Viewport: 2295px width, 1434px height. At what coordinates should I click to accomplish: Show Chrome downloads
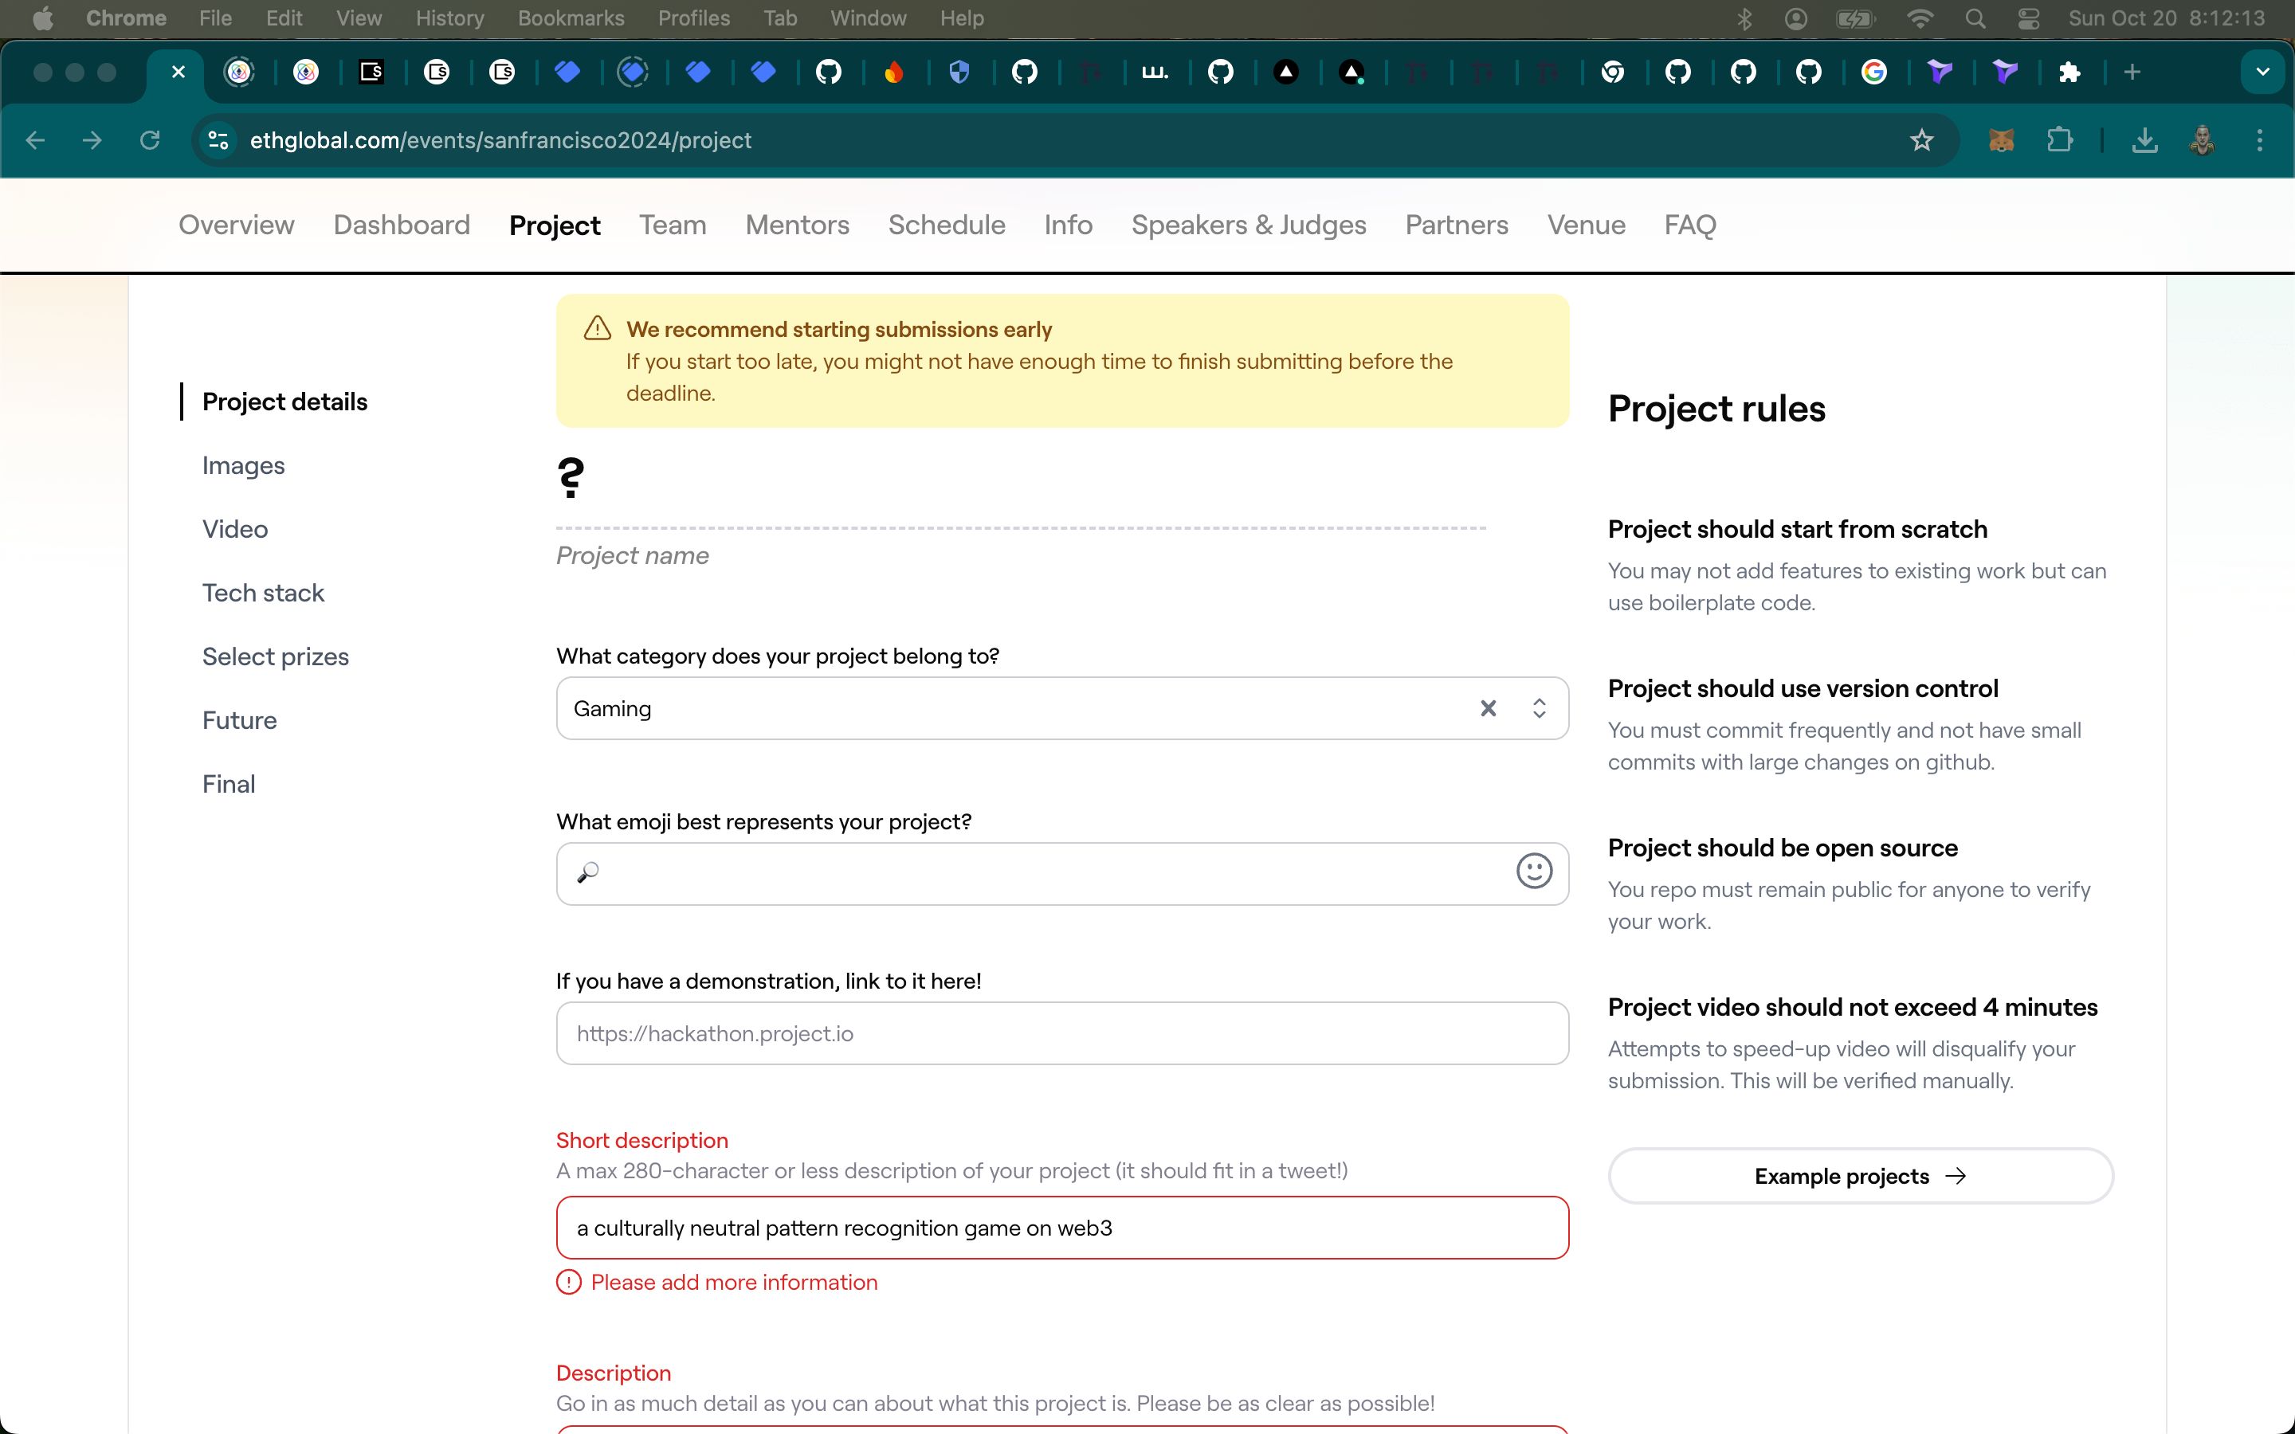click(x=2144, y=140)
